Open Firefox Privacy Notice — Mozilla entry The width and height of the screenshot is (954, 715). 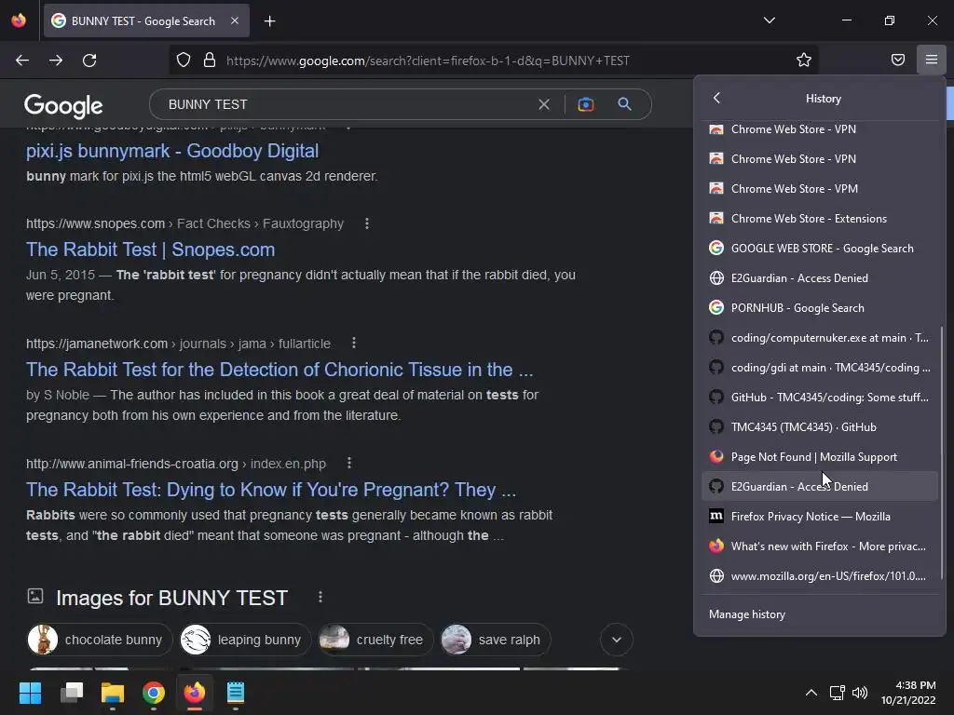820,516
